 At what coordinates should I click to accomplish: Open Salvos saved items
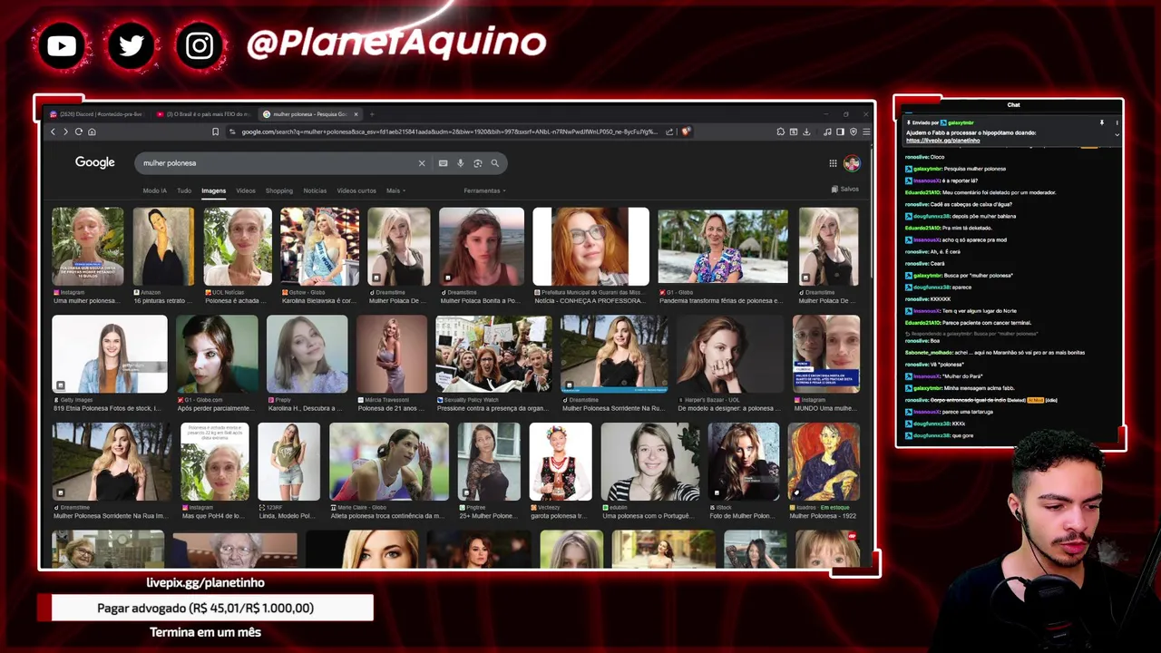pyautogui.click(x=845, y=189)
